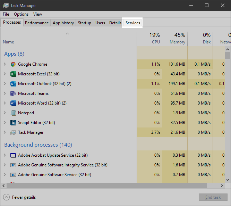Expand the Adobe Acrobat Update Service group
The width and height of the screenshot is (231, 206).
(5, 155)
